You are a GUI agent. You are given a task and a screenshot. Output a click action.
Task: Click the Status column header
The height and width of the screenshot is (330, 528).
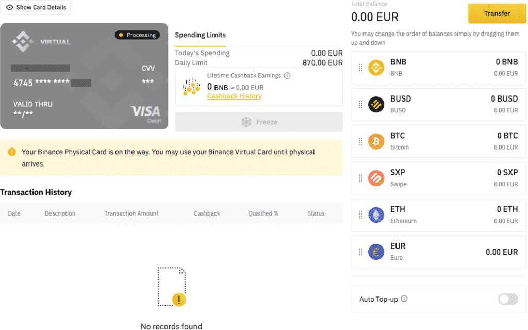coord(316,213)
